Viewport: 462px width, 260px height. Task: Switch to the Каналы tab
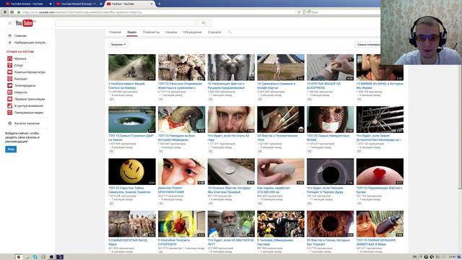click(x=172, y=32)
